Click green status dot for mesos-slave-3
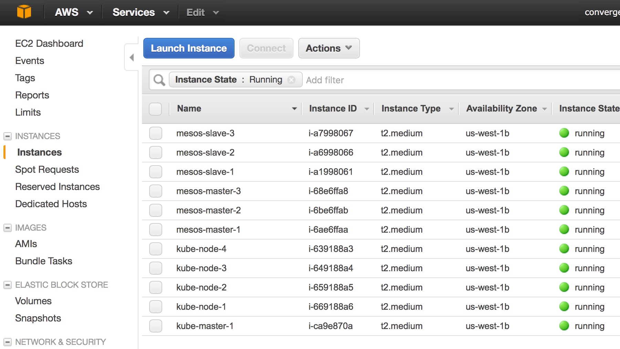Image resolution: width=620 pixels, height=349 pixels. point(564,133)
